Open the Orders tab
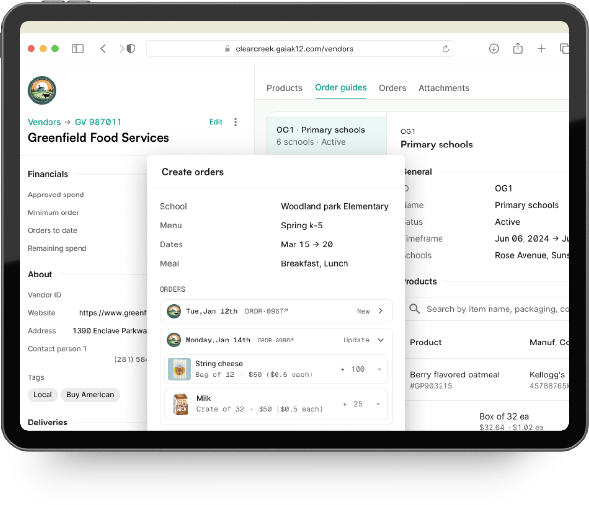The image size is (589, 505). 393,88
